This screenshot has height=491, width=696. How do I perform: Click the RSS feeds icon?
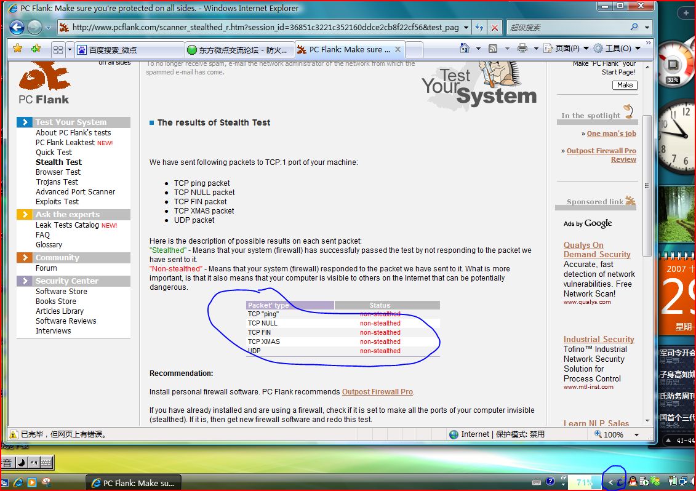pyautogui.click(x=493, y=49)
